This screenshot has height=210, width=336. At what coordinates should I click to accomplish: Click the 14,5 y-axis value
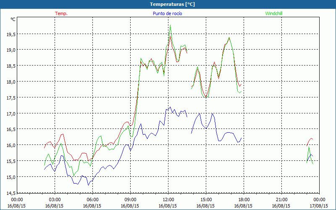pyautogui.click(x=10, y=193)
